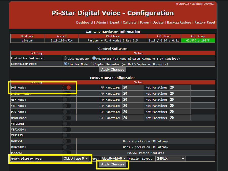Open MMDVM Display Type dropdown
The image size is (228, 171).
(x=76, y=159)
